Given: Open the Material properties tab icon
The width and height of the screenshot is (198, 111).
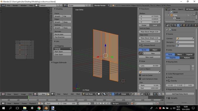Looking at the screenshot, I should (196, 25).
